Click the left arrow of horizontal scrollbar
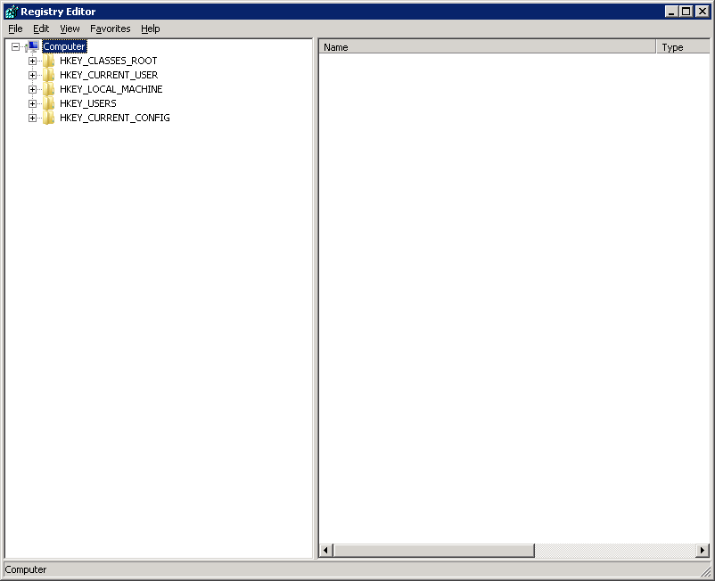Image resolution: width=715 pixels, height=581 pixels. point(325,551)
